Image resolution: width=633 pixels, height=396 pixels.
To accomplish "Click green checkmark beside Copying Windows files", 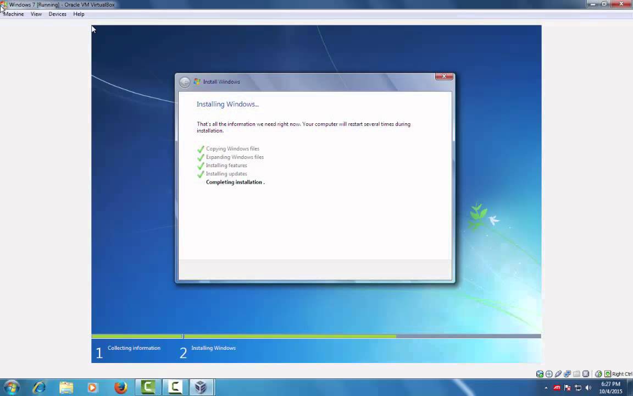I will tap(201, 149).
